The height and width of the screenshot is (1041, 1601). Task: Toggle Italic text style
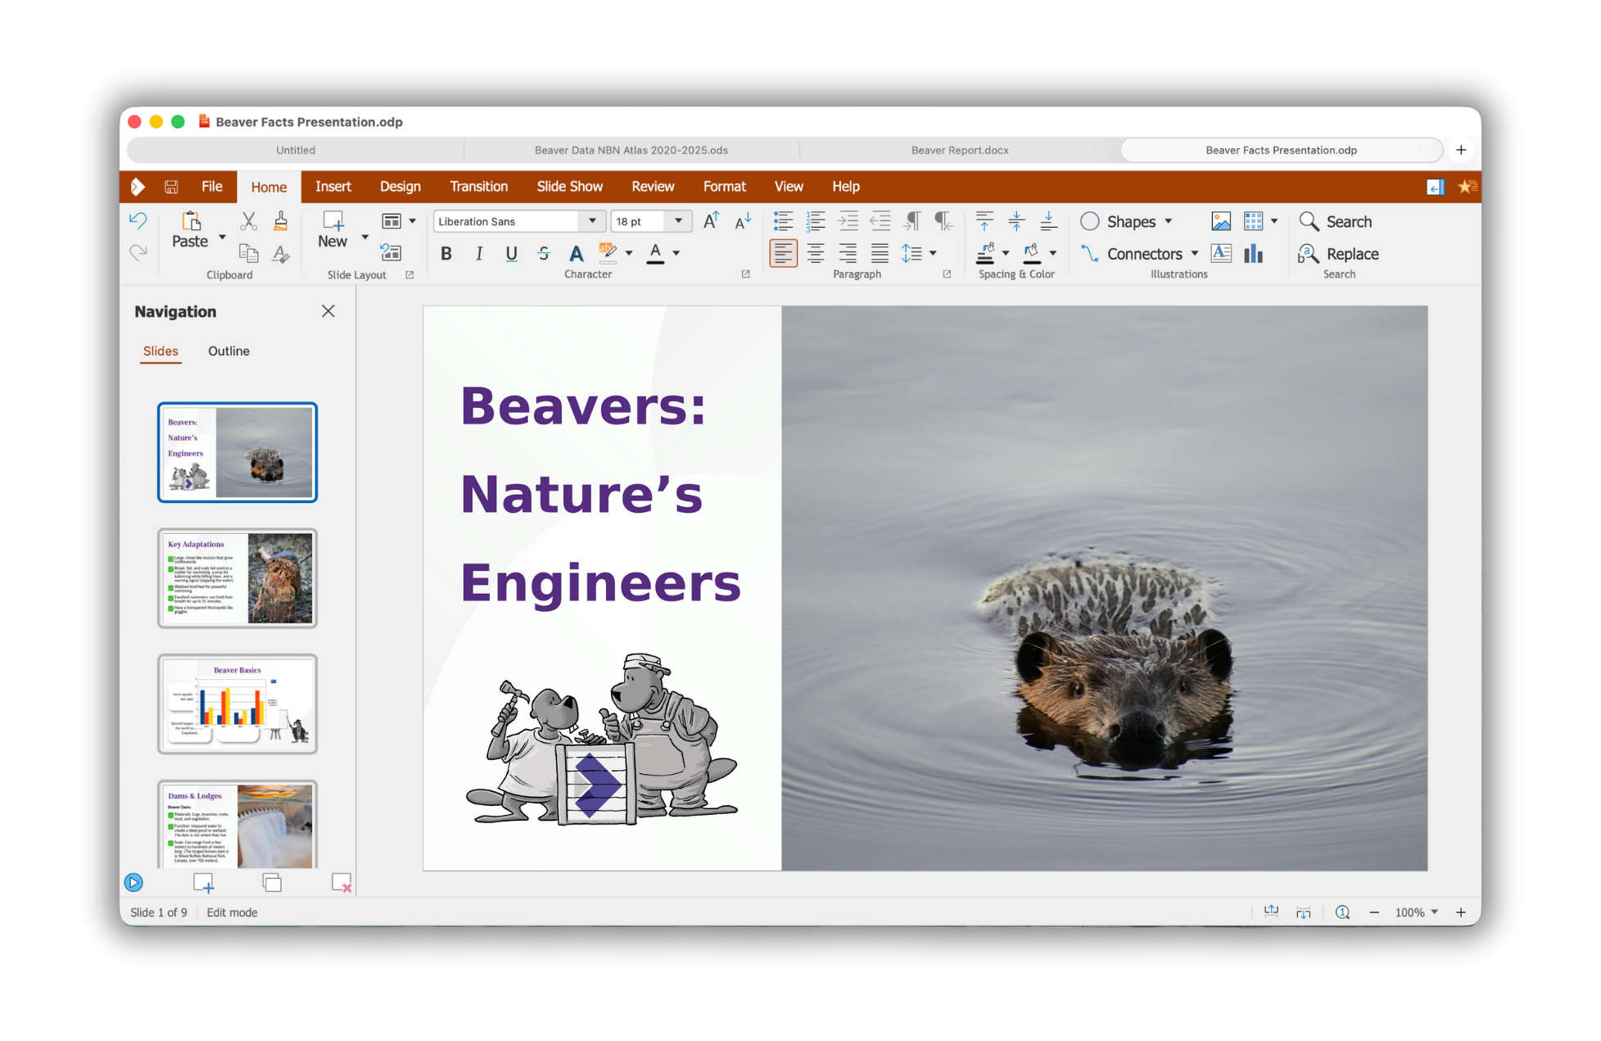click(479, 254)
